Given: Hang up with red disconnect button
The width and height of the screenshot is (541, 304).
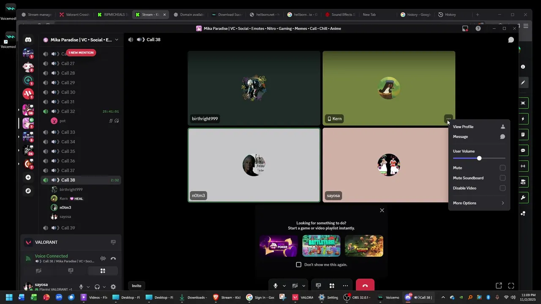Looking at the screenshot, I should point(365,286).
